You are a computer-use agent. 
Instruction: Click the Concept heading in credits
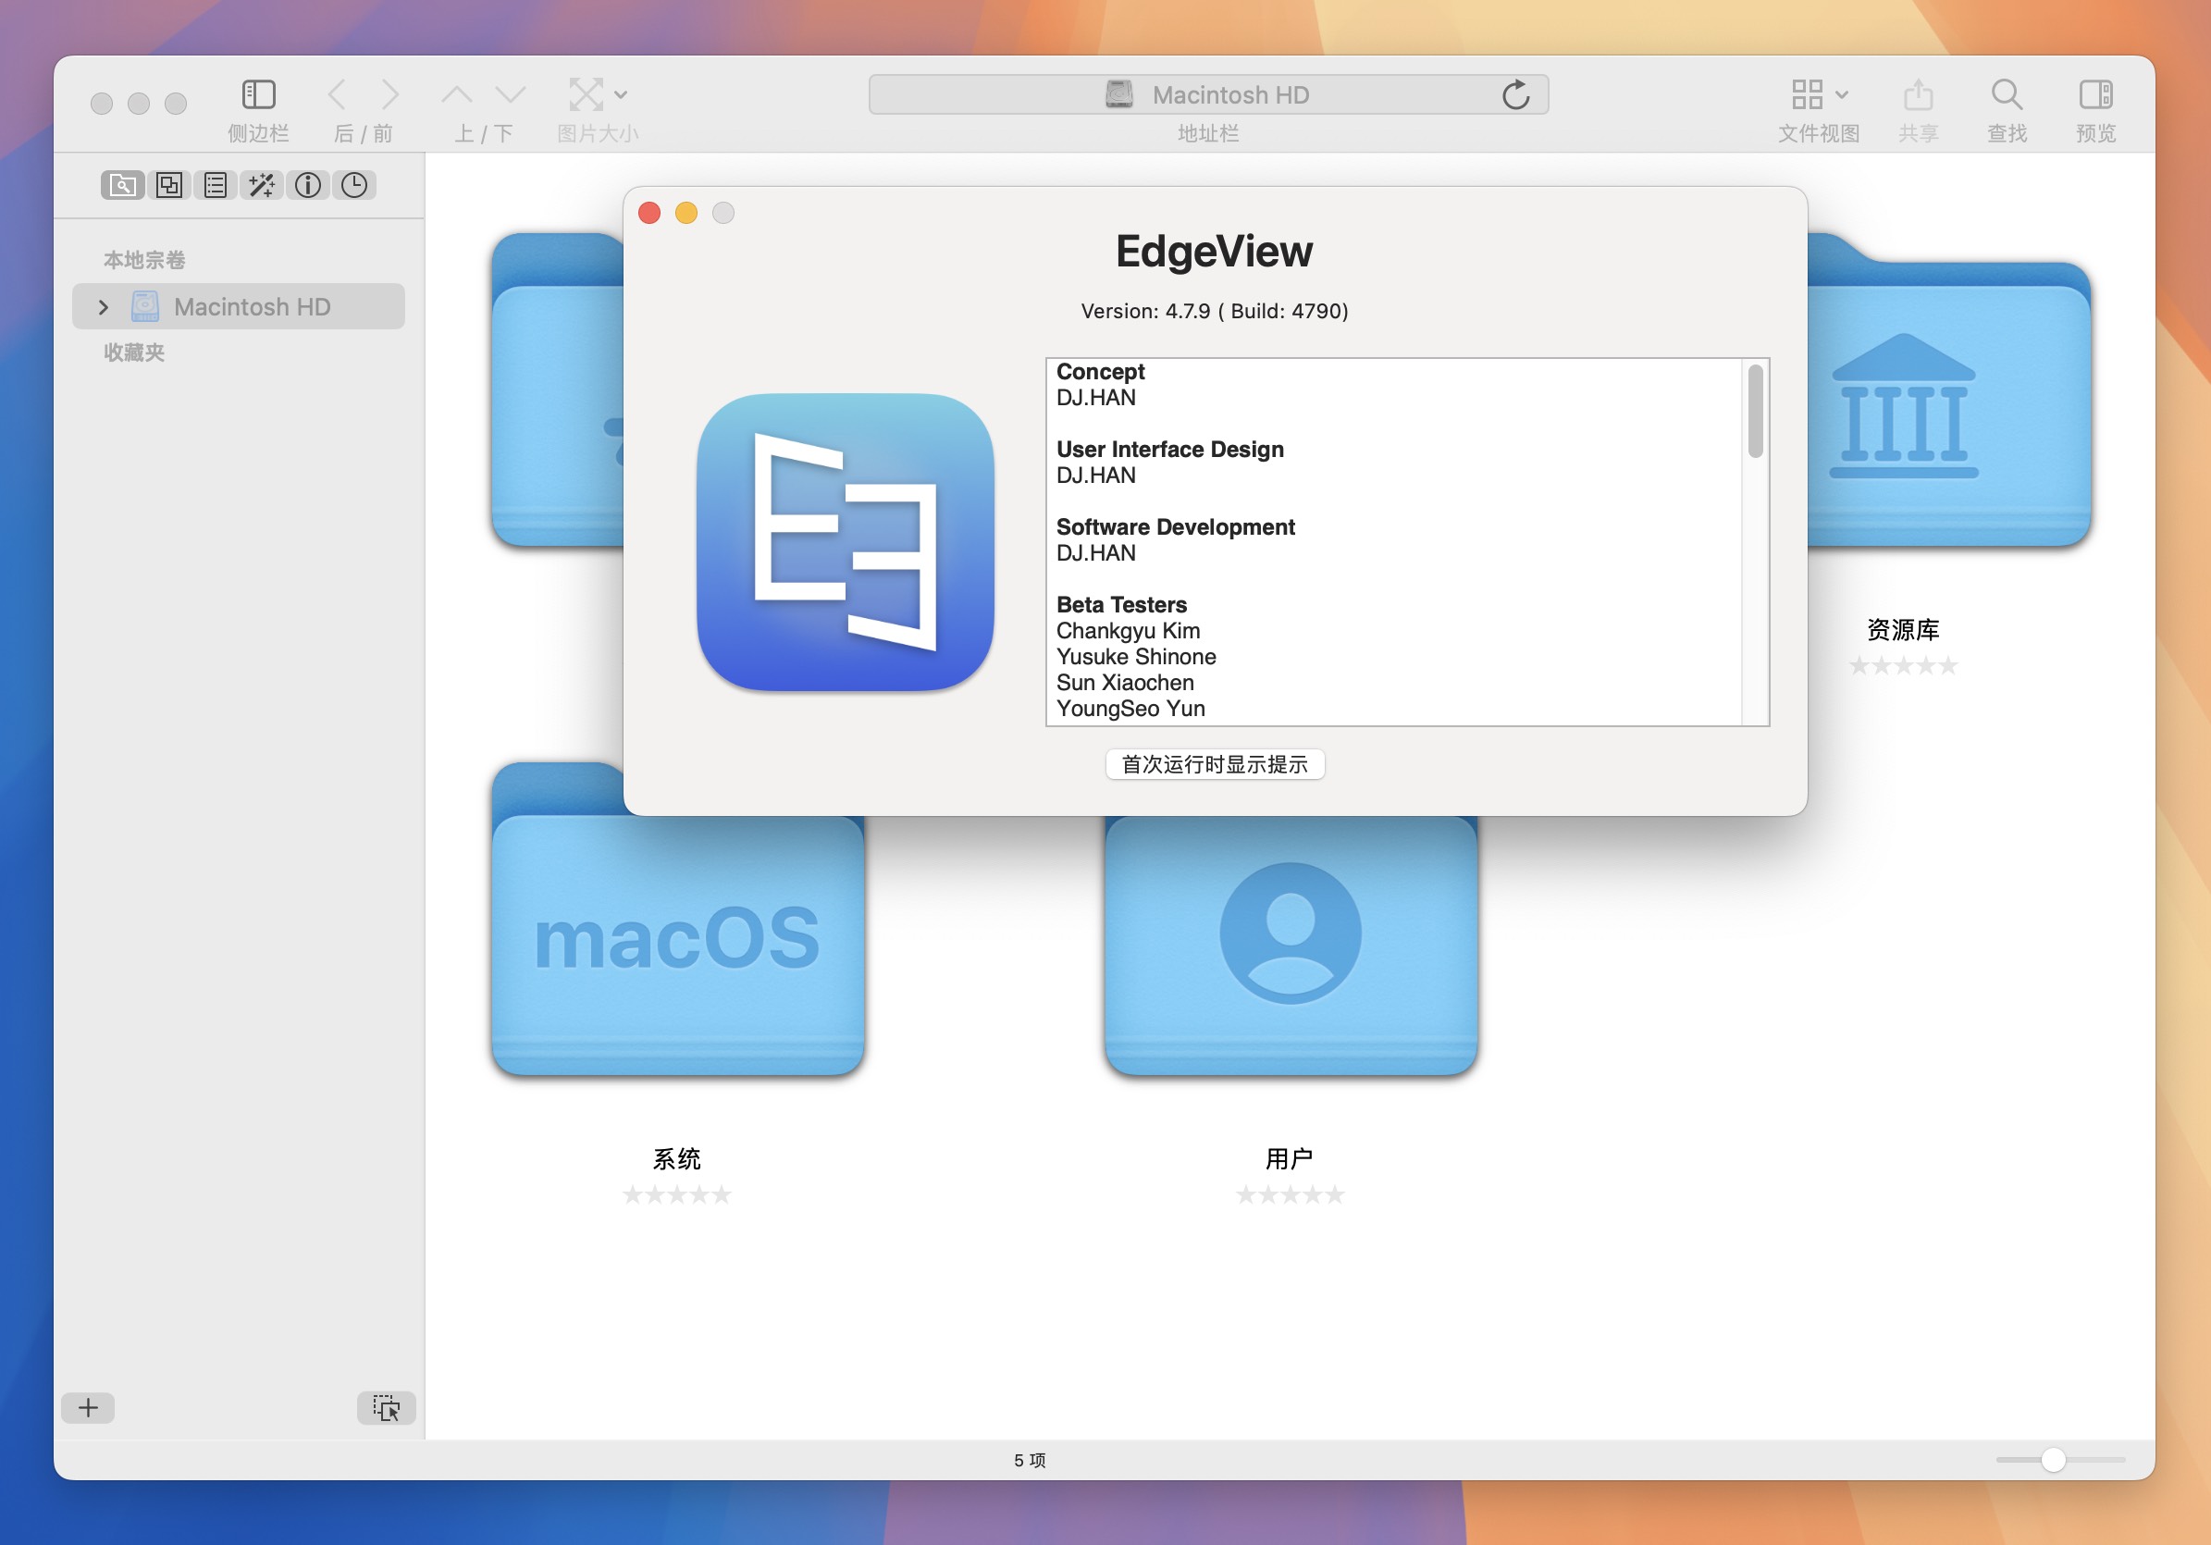tap(1100, 372)
